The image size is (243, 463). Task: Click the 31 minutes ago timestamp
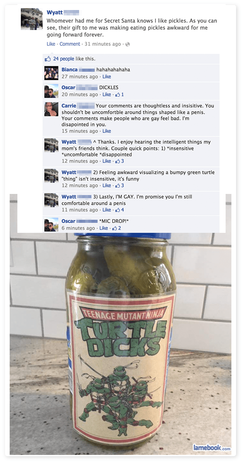pyautogui.click(x=103, y=44)
